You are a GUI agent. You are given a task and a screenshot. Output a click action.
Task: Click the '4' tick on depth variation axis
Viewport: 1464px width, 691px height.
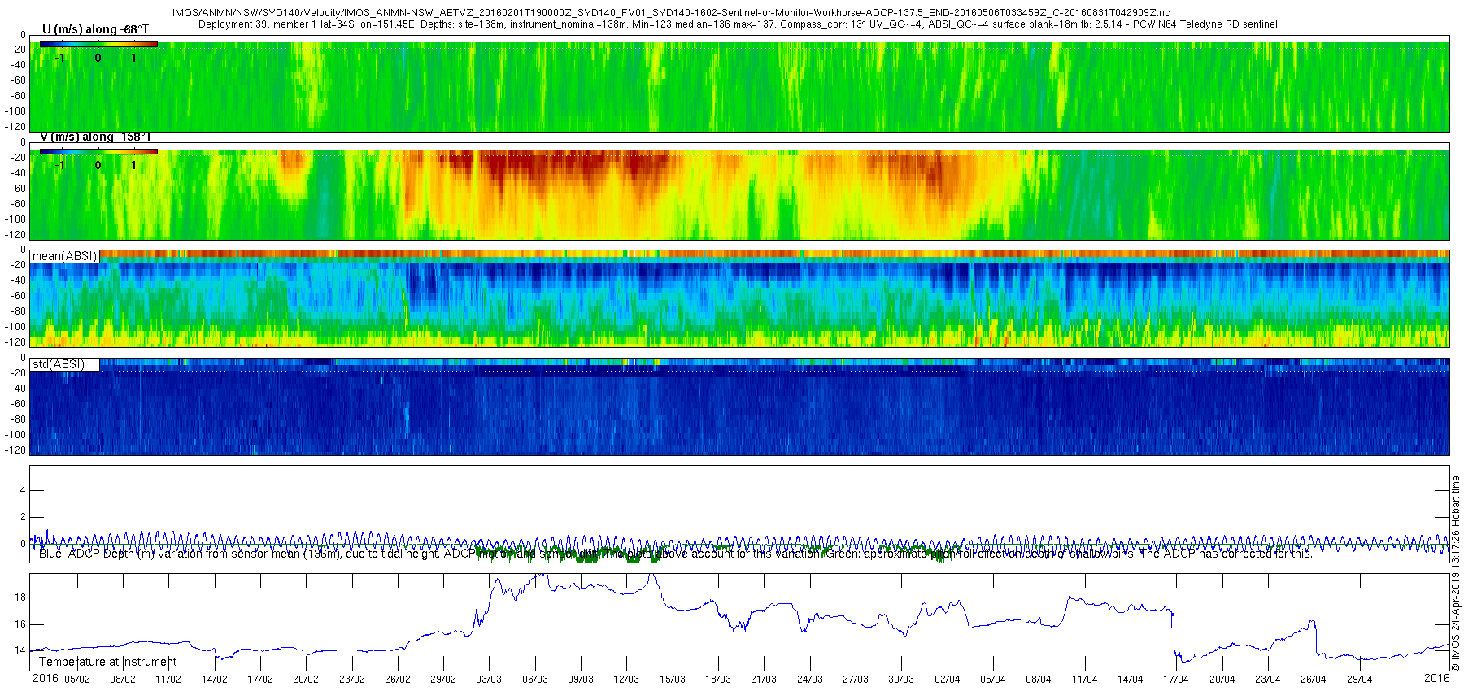[23, 490]
